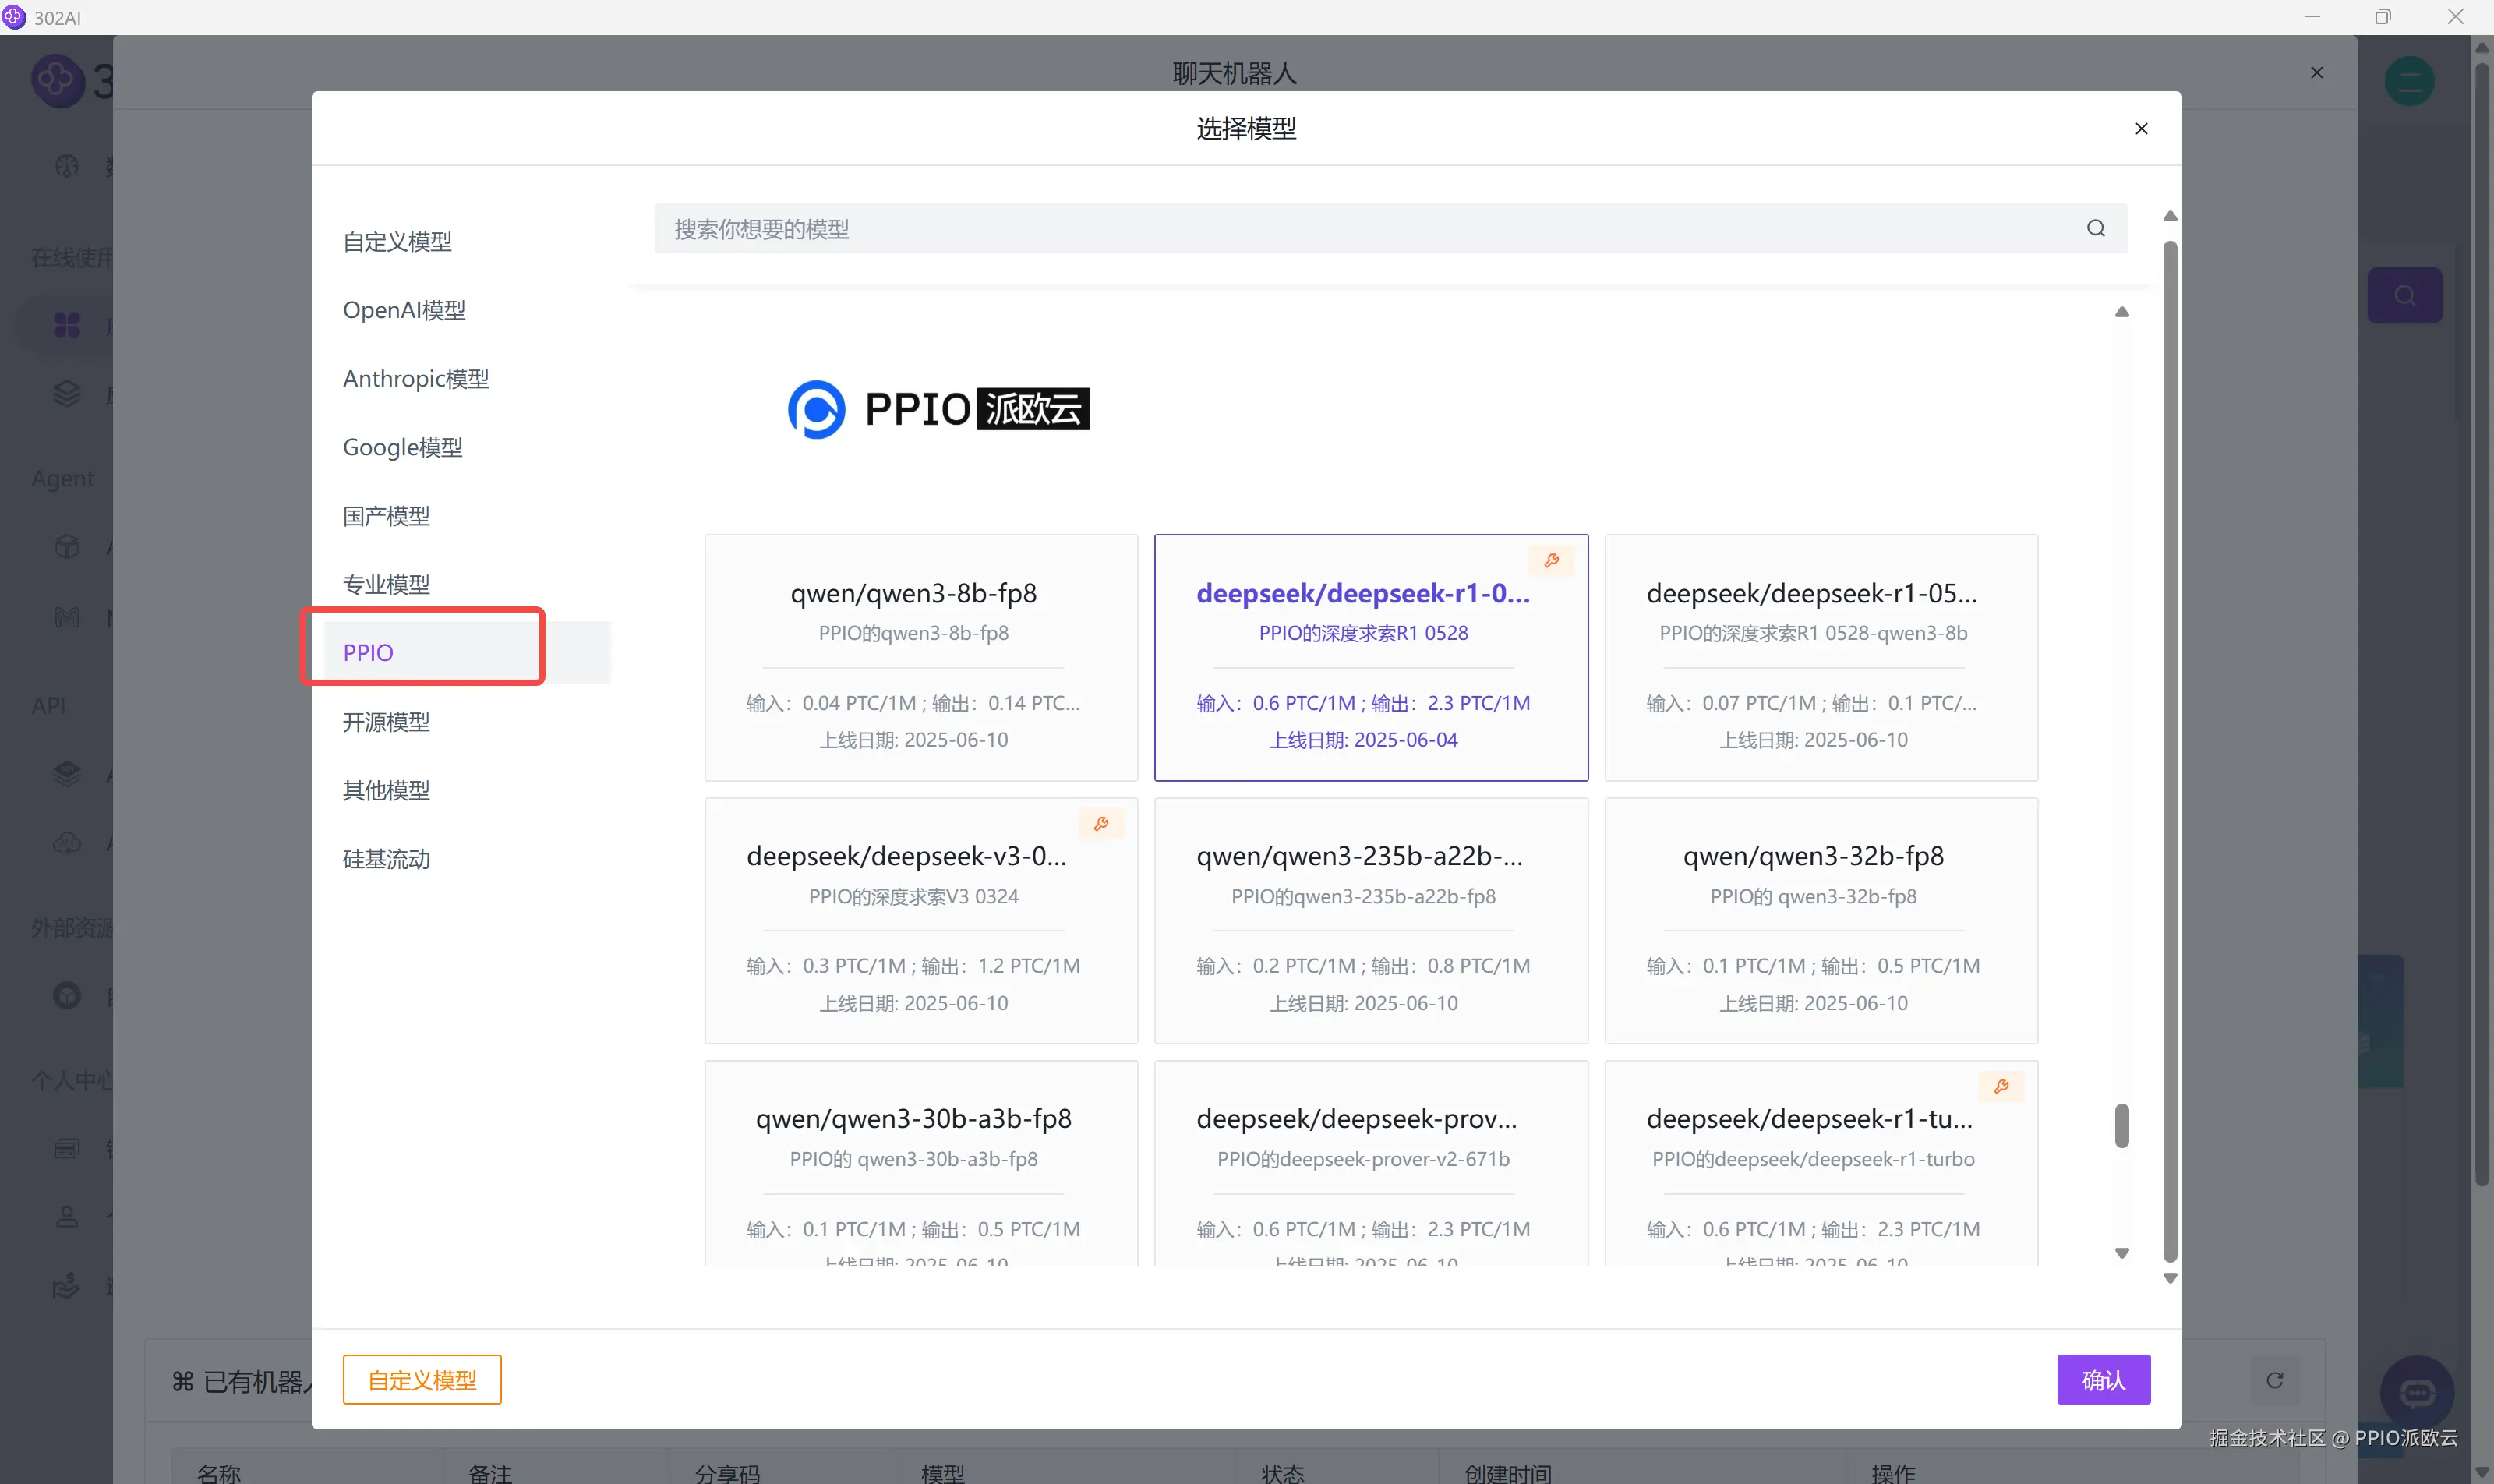This screenshot has width=2494, height=1484.
Task: Click the orange 自定义模型 button
Action: click(x=421, y=1380)
